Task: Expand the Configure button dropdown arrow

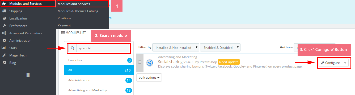Action: 345,63
